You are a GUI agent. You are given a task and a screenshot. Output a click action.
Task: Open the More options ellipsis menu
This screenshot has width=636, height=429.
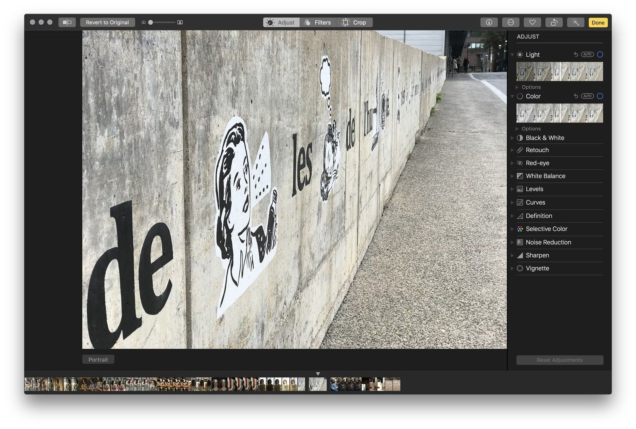click(x=511, y=23)
